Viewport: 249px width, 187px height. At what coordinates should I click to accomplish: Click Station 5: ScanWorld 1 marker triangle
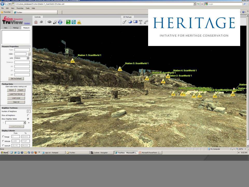147,78
